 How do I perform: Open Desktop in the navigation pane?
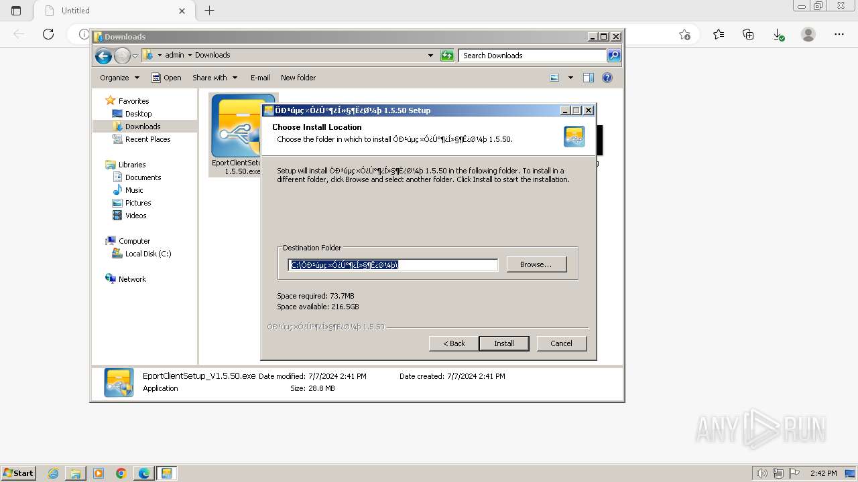(x=138, y=114)
